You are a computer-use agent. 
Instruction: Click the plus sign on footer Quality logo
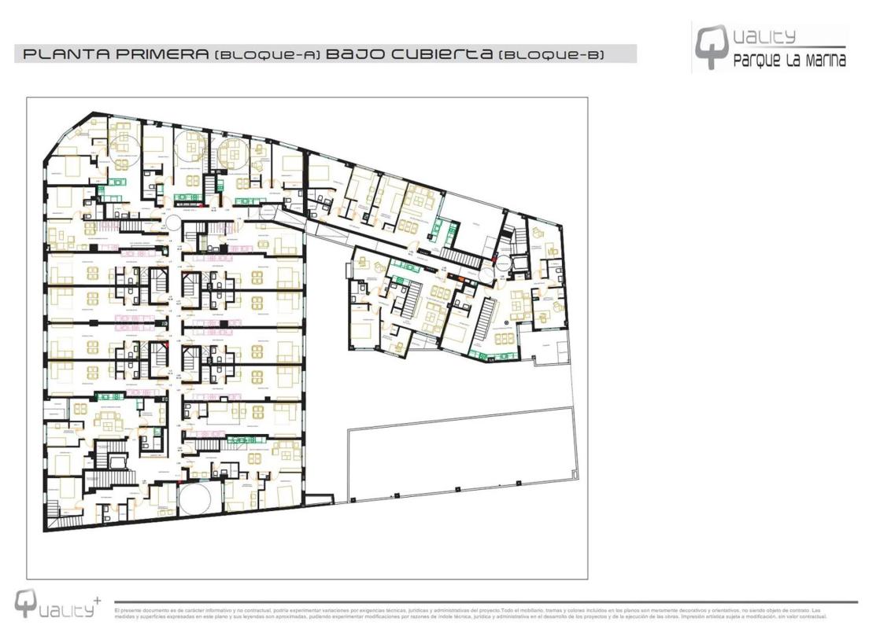coord(96,599)
